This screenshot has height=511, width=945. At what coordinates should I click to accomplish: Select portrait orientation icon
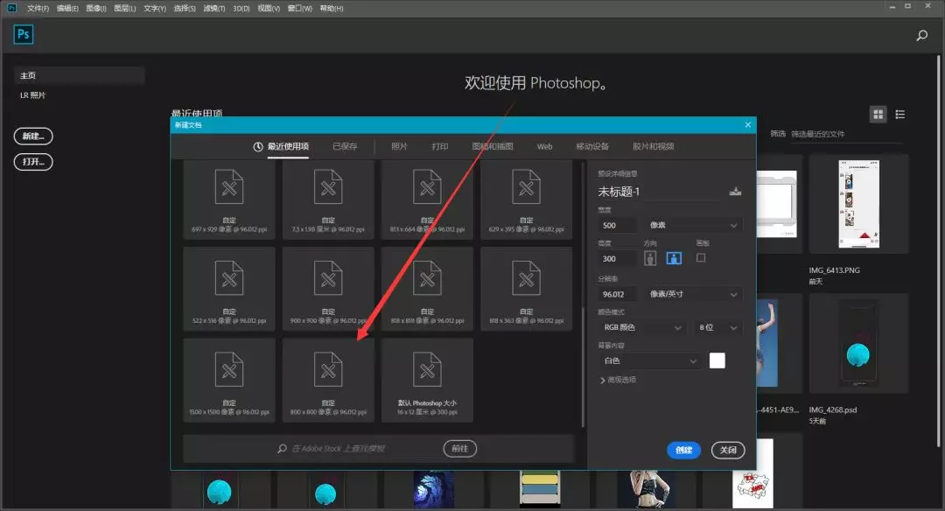point(650,258)
